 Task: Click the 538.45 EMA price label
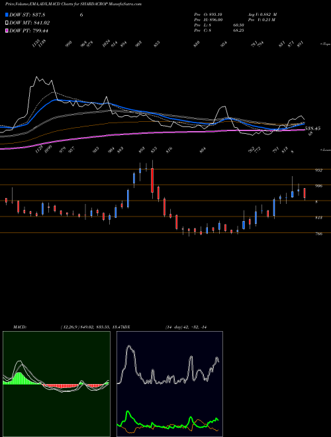pos(312,128)
